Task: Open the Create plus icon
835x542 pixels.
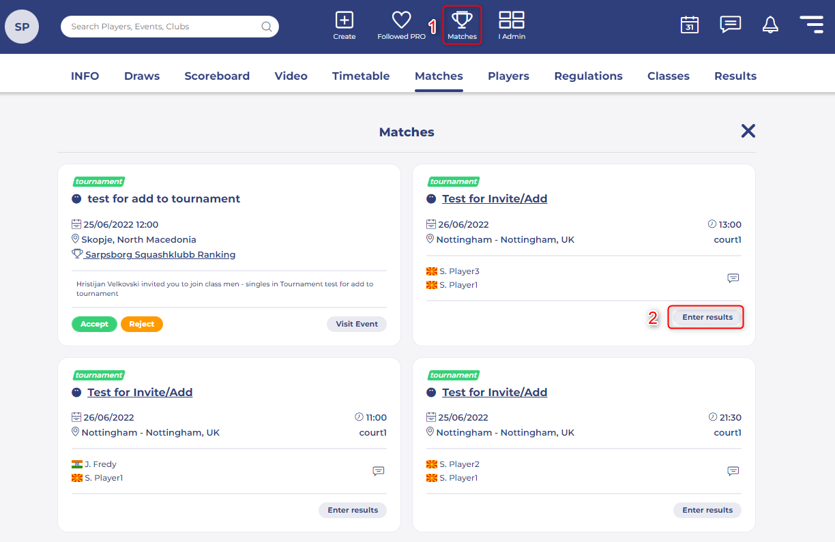Action: 345,20
